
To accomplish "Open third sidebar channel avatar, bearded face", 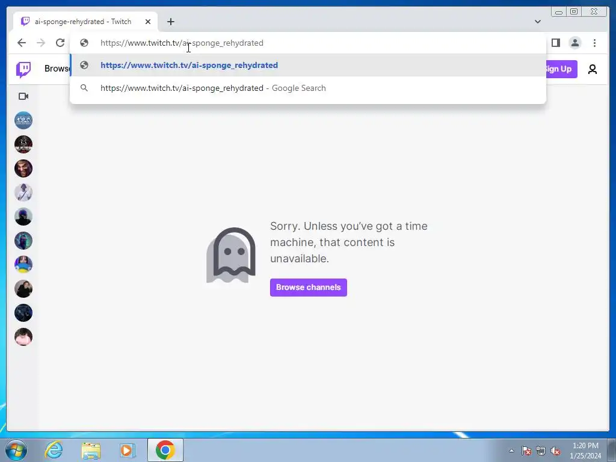I will click(23, 168).
